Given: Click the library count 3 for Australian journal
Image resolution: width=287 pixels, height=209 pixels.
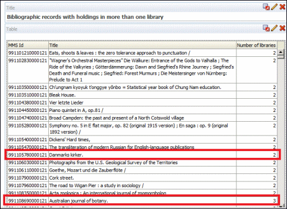Looking at the screenshot, I should 257,201.
